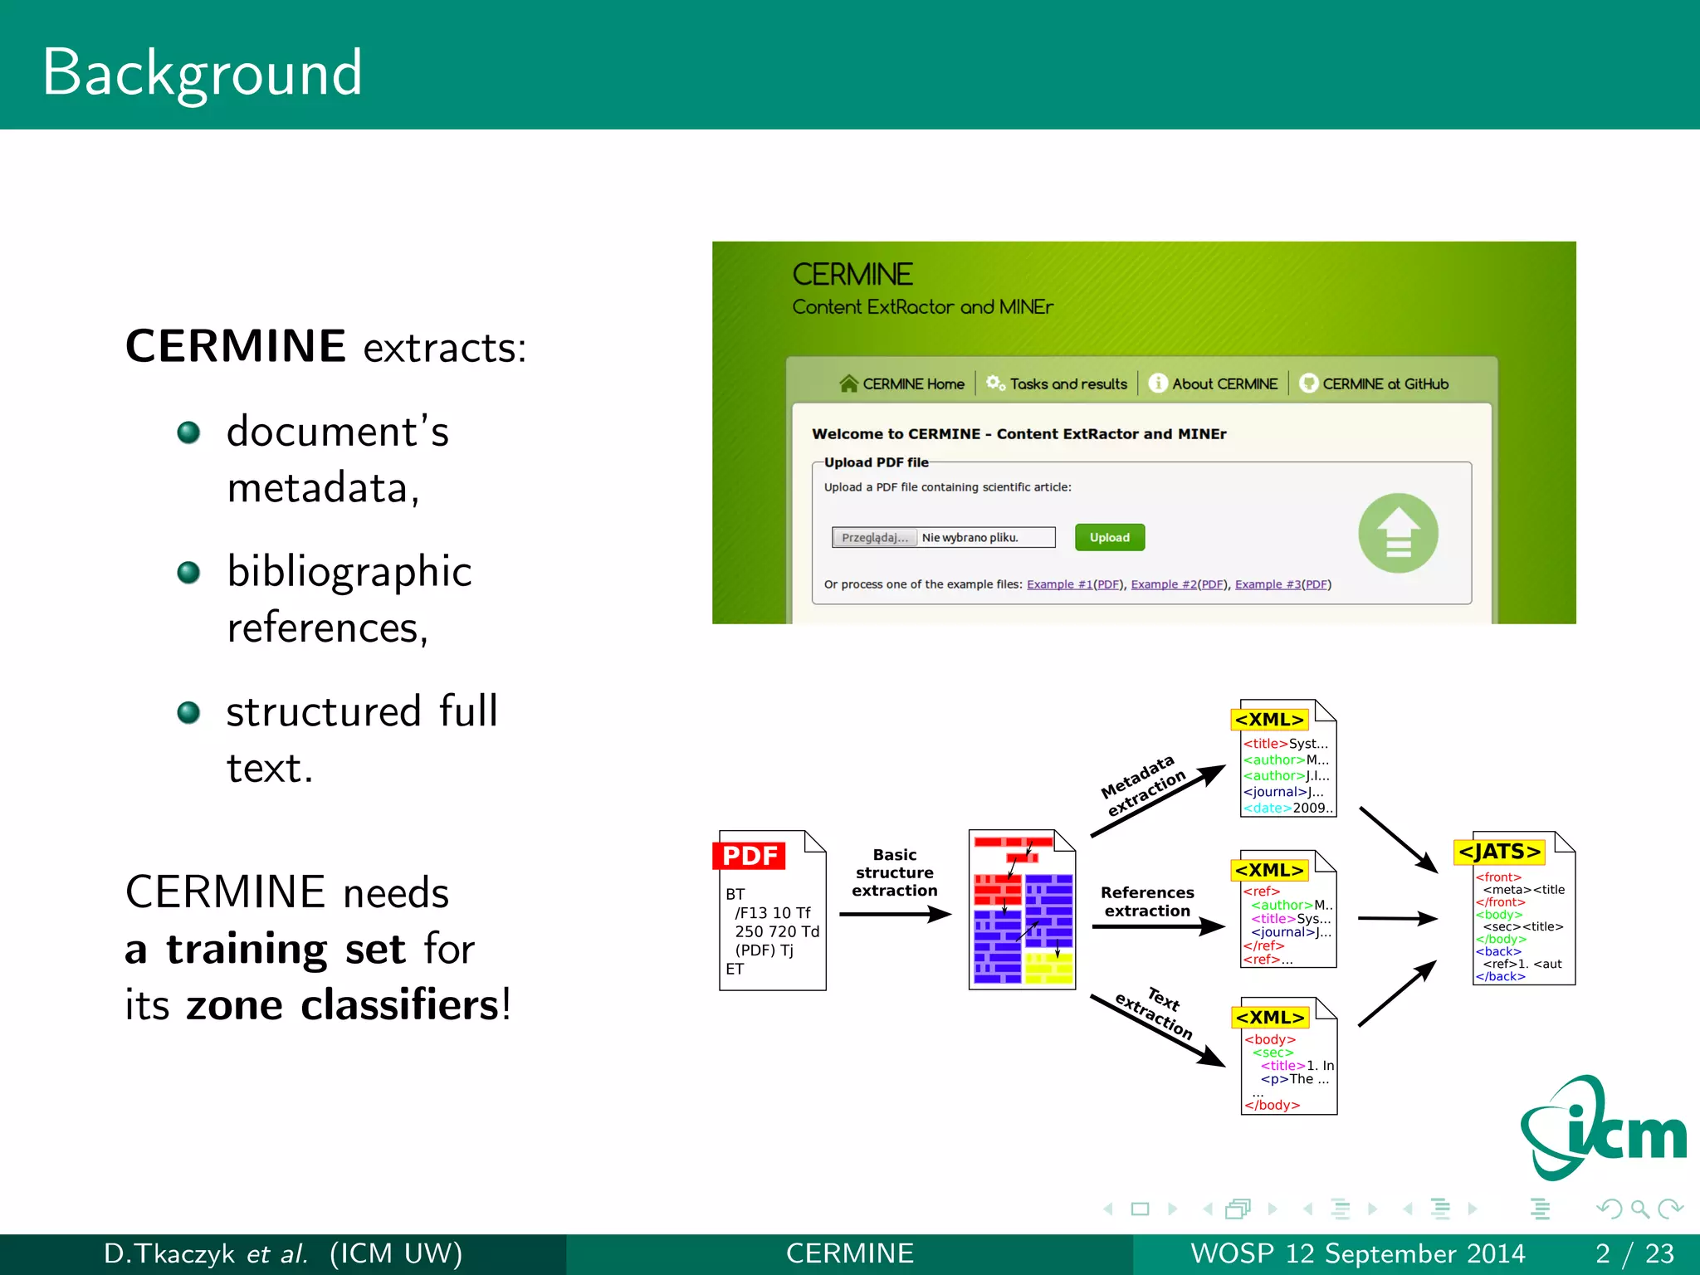Viewport: 1700px width, 1275px height.
Task: Click the red PDF document icon
Action: [x=772, y=911]
